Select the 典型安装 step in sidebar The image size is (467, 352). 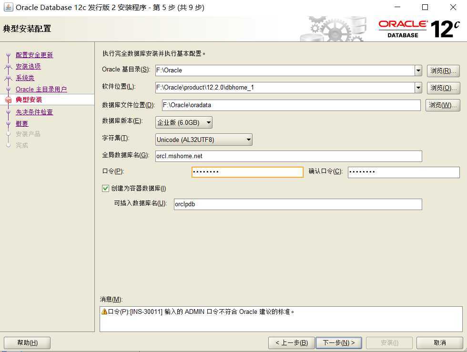[29, 100]
